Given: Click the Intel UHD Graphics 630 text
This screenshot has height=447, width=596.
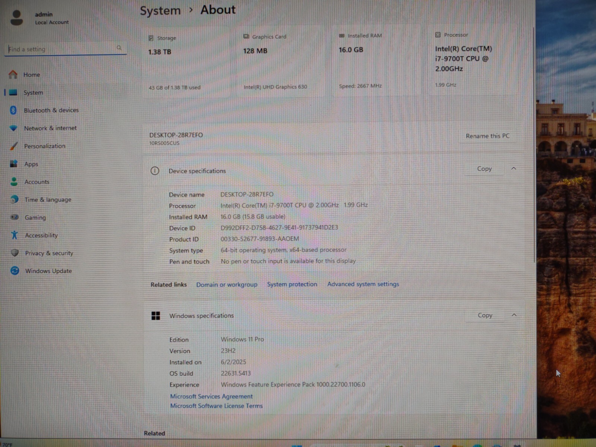Looking at the screenshot, I should pyautogui.click(x=275, y=87).
